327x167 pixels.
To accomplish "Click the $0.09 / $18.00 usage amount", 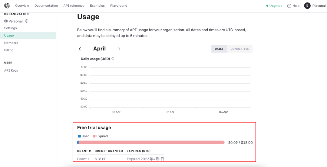I will [240, 143].
